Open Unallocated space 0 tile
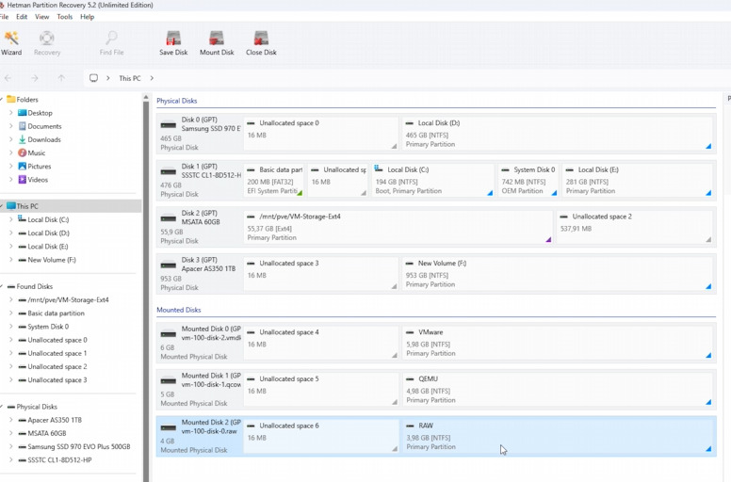The image size is (731, 482). coord(320,134)
